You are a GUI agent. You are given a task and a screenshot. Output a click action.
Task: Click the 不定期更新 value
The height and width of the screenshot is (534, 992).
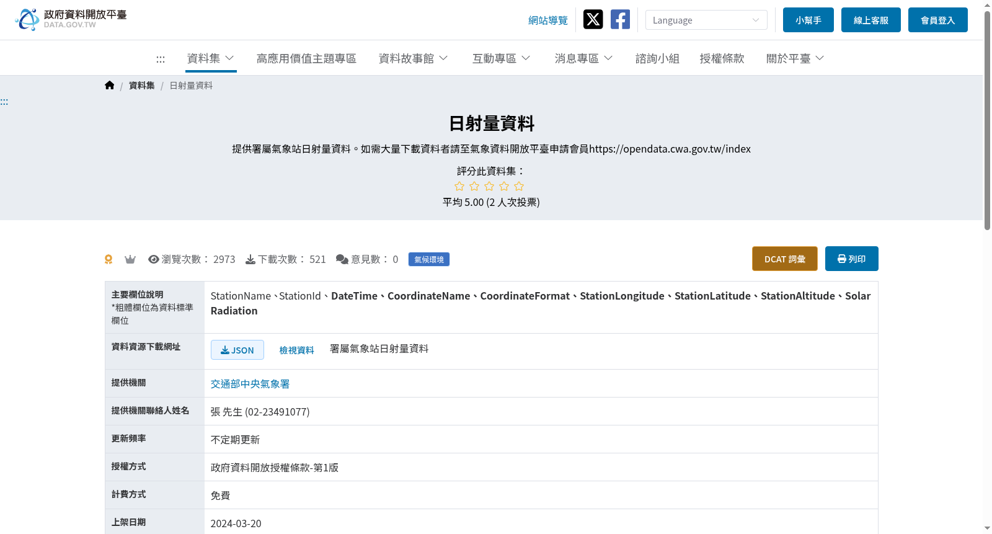(235, 440)
